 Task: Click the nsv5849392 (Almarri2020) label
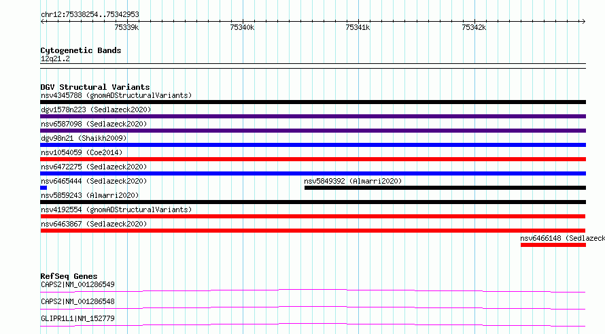[x=353, y=181]
